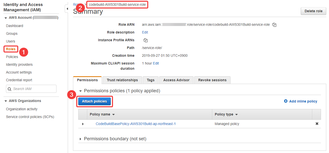Click the codebuild-AWS301Build-service-role breadcrumb
Viewport: 329px width, 153px height.
pyautogui.click(x=117, y=4)
